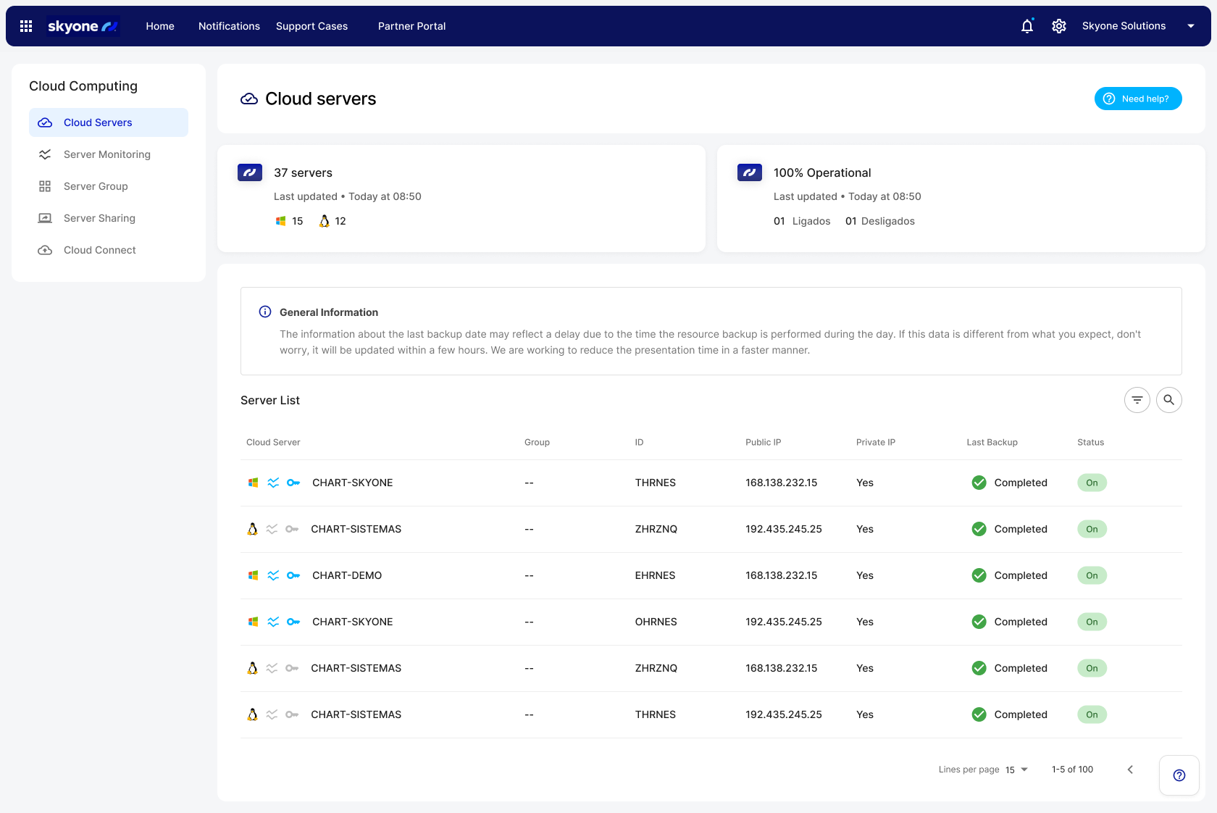This screenshot has height=813, width=1217.
Task: Open the CHART-SKYONE server with ID THRNES
Action: coord(353,483)
